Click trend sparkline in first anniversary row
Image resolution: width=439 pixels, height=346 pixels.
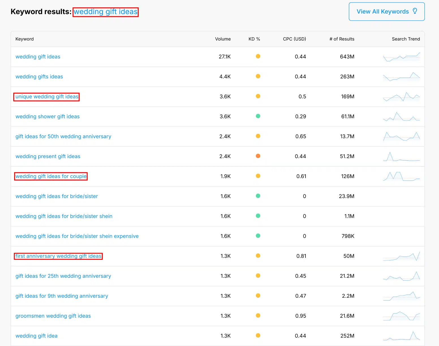[x=402, y=256]
